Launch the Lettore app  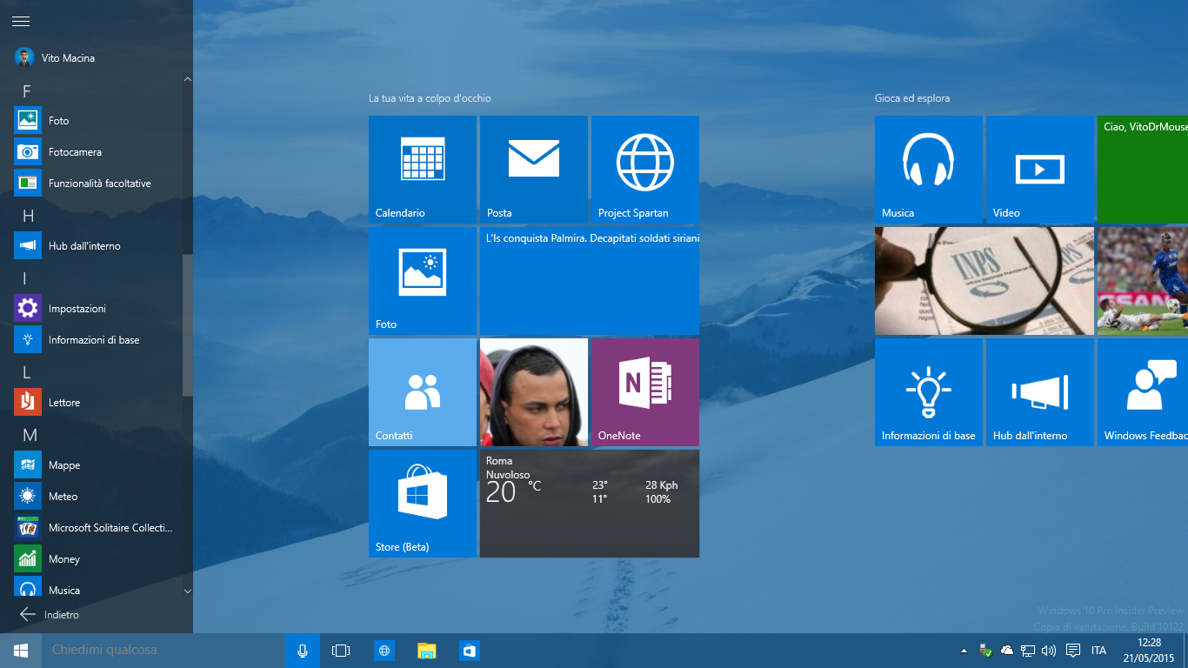point(96,403)
